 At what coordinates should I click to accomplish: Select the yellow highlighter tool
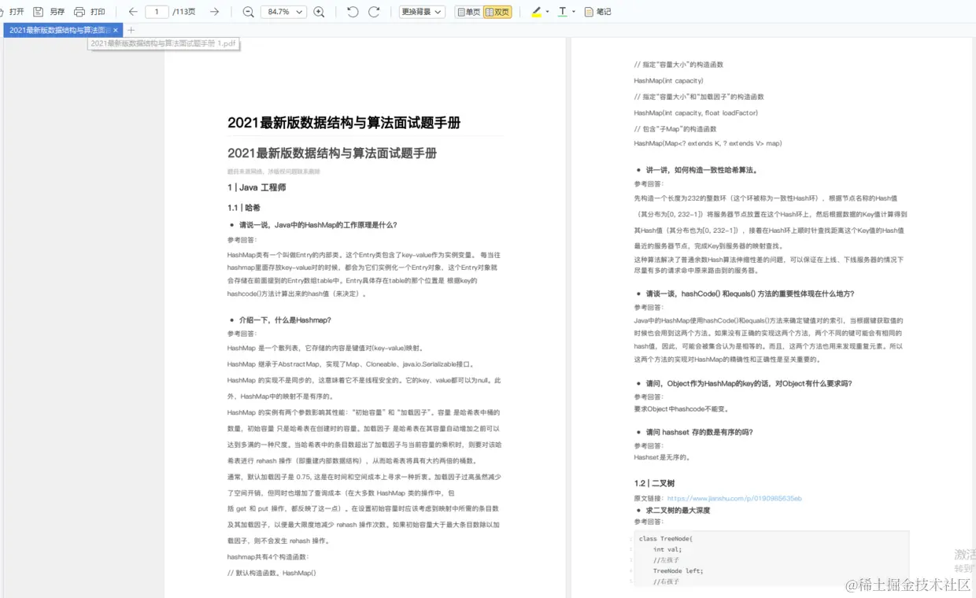[x=537, y=12]
